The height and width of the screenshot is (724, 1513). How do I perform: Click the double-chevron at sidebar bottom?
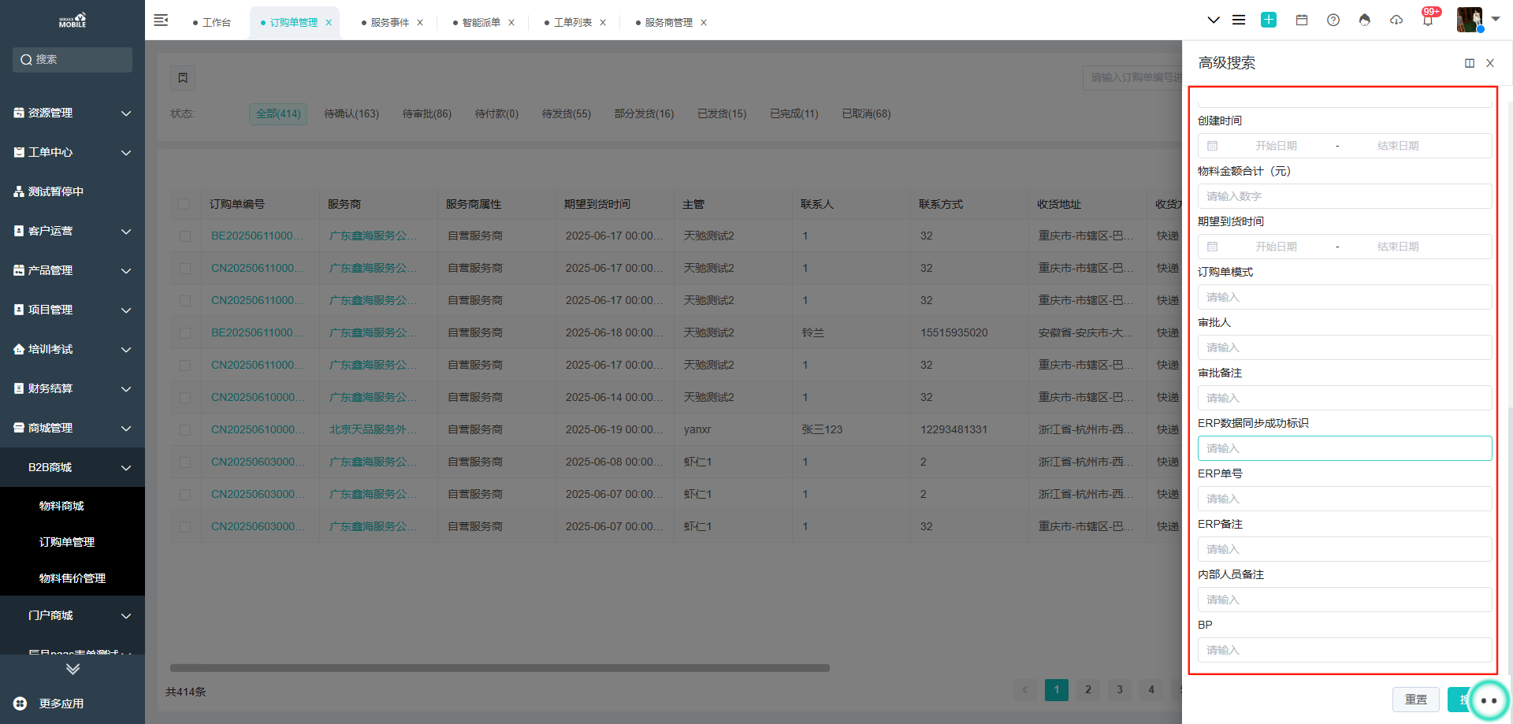tap(72, 669)
